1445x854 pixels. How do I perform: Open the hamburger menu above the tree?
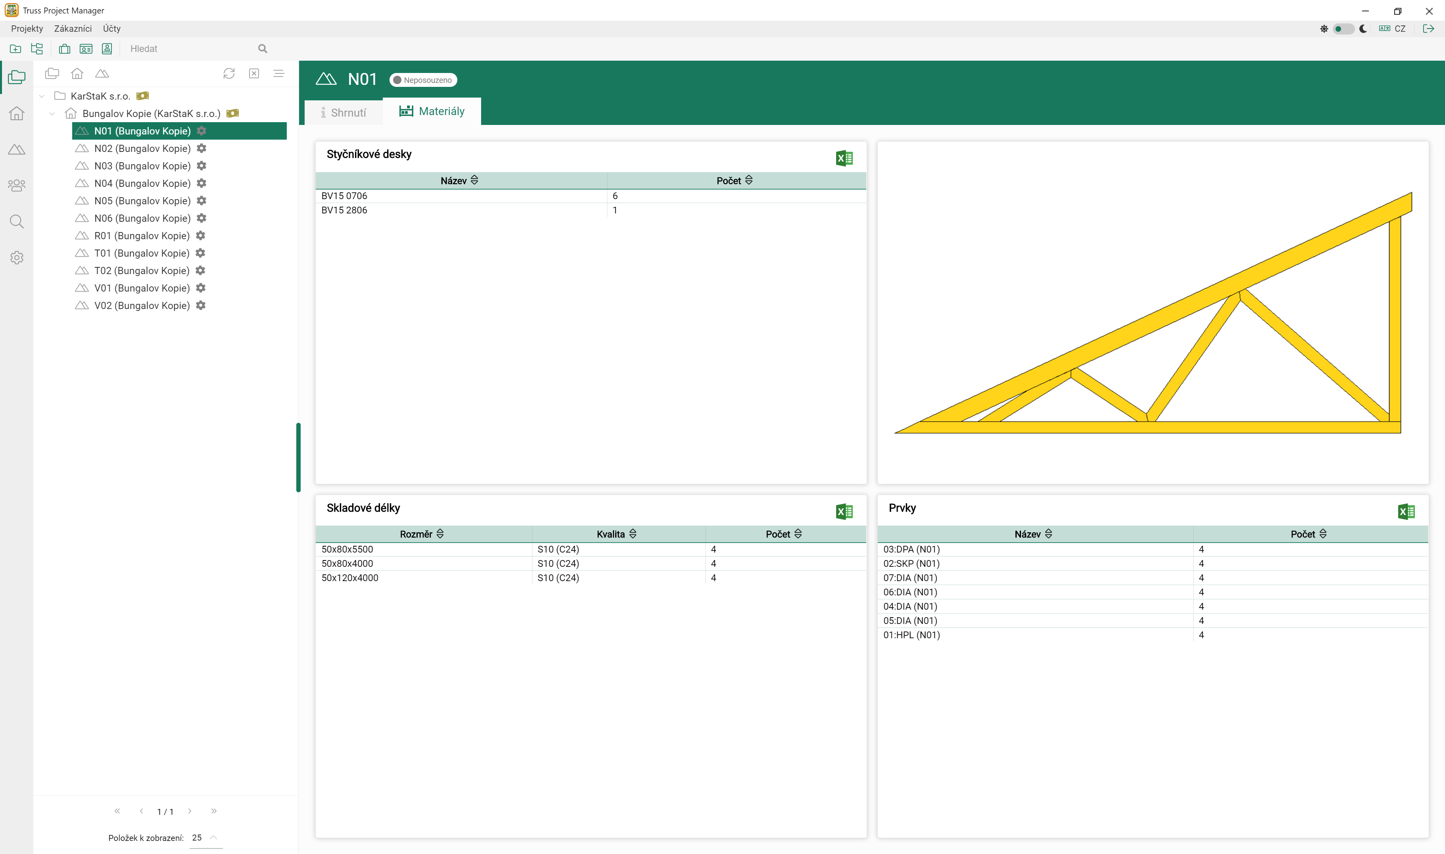tap(279, 73)
